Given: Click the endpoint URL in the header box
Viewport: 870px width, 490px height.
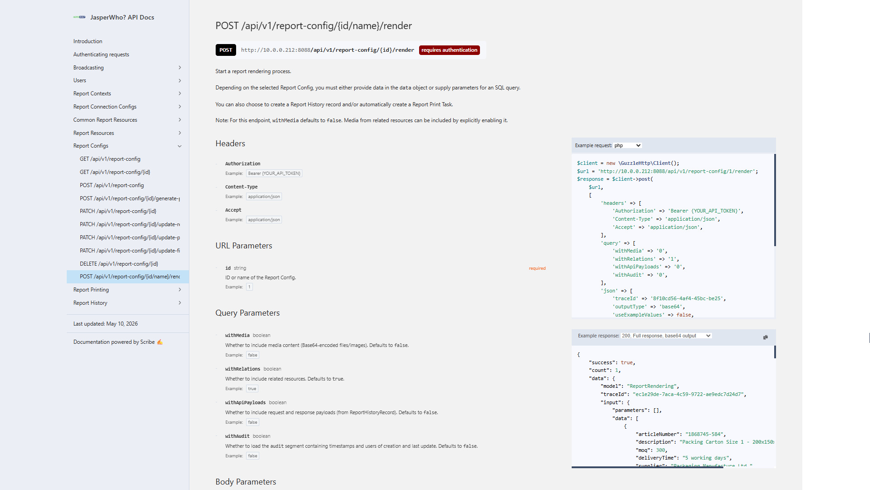Looking at the screenshot, I should click(x=327, y=50).
